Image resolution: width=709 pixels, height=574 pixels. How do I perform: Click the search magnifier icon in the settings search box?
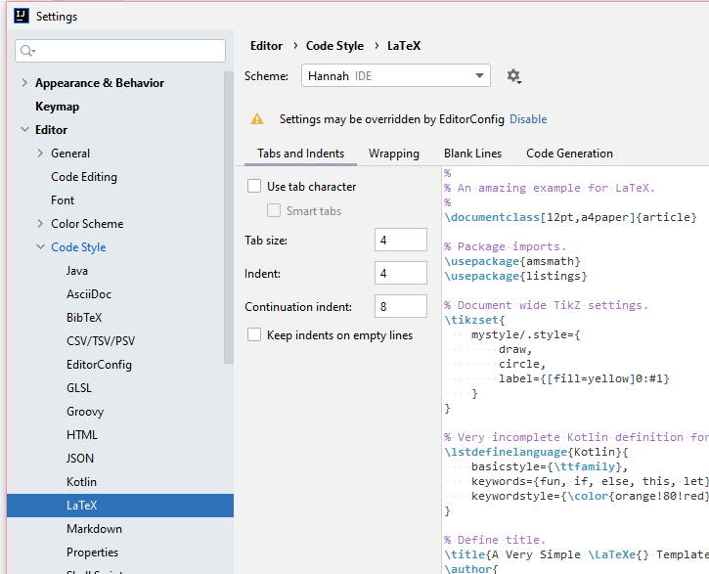pyautogui.click(x=27, y=51)
